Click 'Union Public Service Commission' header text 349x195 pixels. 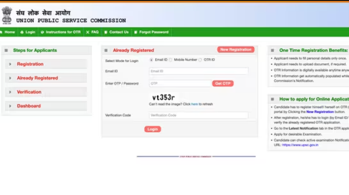tap(71, 20)
